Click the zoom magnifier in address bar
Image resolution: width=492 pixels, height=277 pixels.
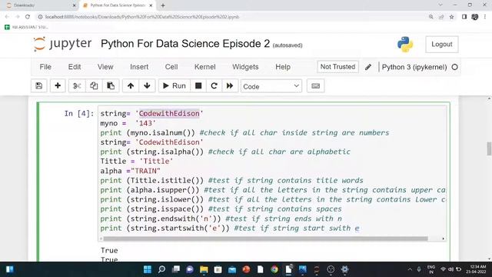(431, 17)
